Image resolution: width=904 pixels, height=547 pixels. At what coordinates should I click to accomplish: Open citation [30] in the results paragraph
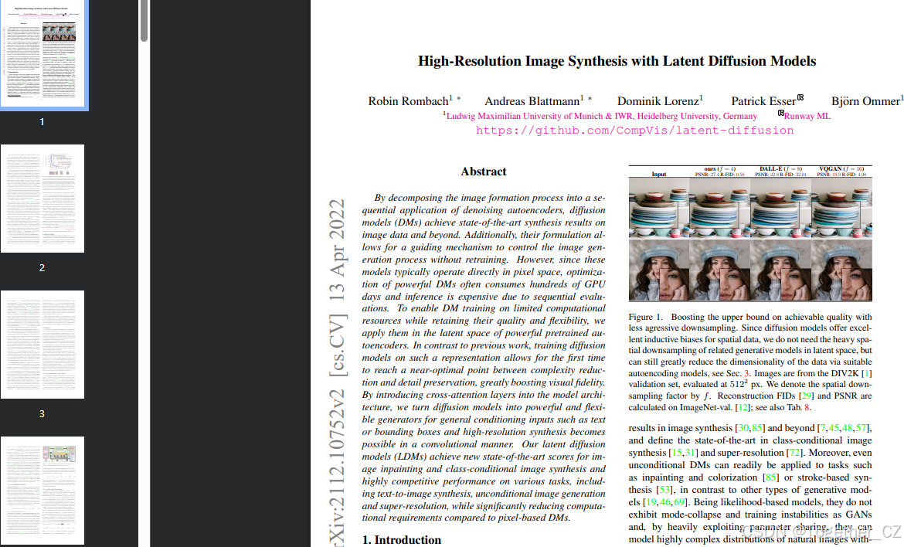click(x=743, y=427)
